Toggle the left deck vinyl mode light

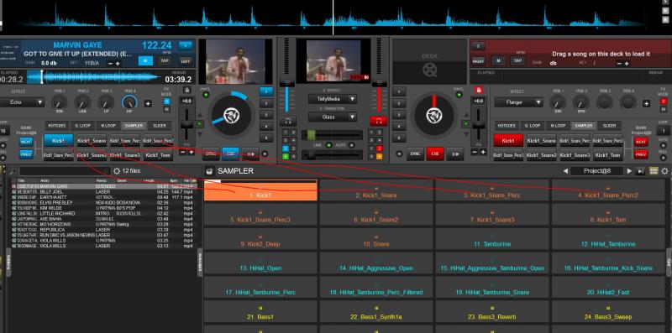(206, 95)
